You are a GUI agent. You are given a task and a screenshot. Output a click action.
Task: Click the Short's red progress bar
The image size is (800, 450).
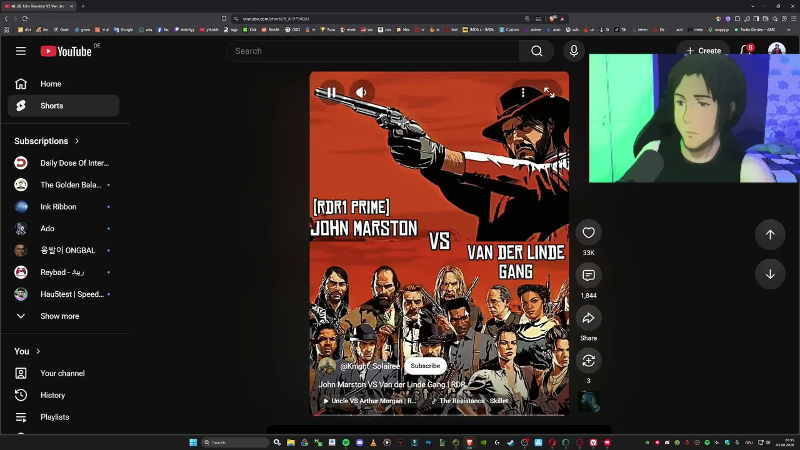[x=439, y=414]
